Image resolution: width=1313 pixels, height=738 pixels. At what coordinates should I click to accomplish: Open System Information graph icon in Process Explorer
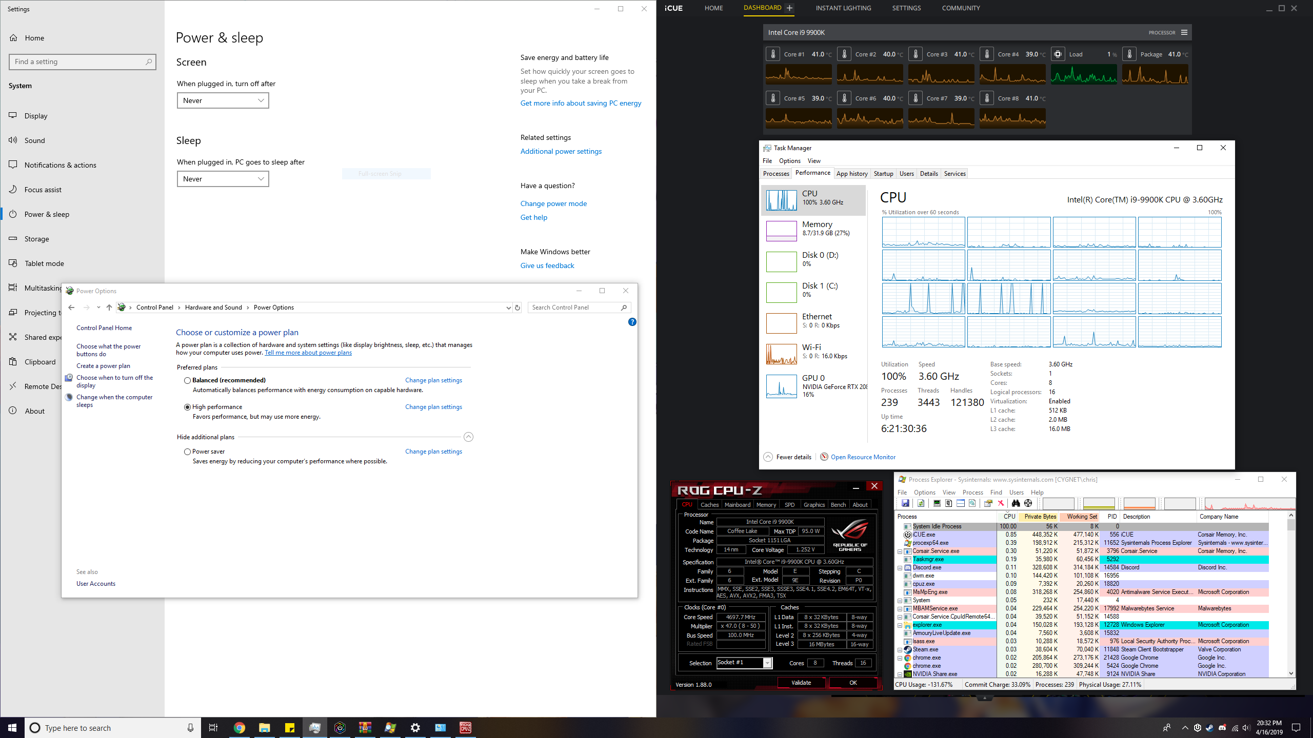tap(937, 503)
